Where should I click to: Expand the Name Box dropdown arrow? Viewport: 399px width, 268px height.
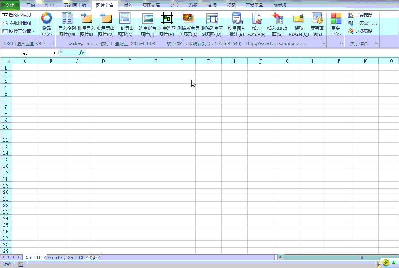tap(55, 53)
